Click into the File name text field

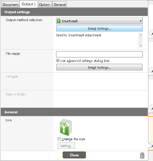click(99, 54)
